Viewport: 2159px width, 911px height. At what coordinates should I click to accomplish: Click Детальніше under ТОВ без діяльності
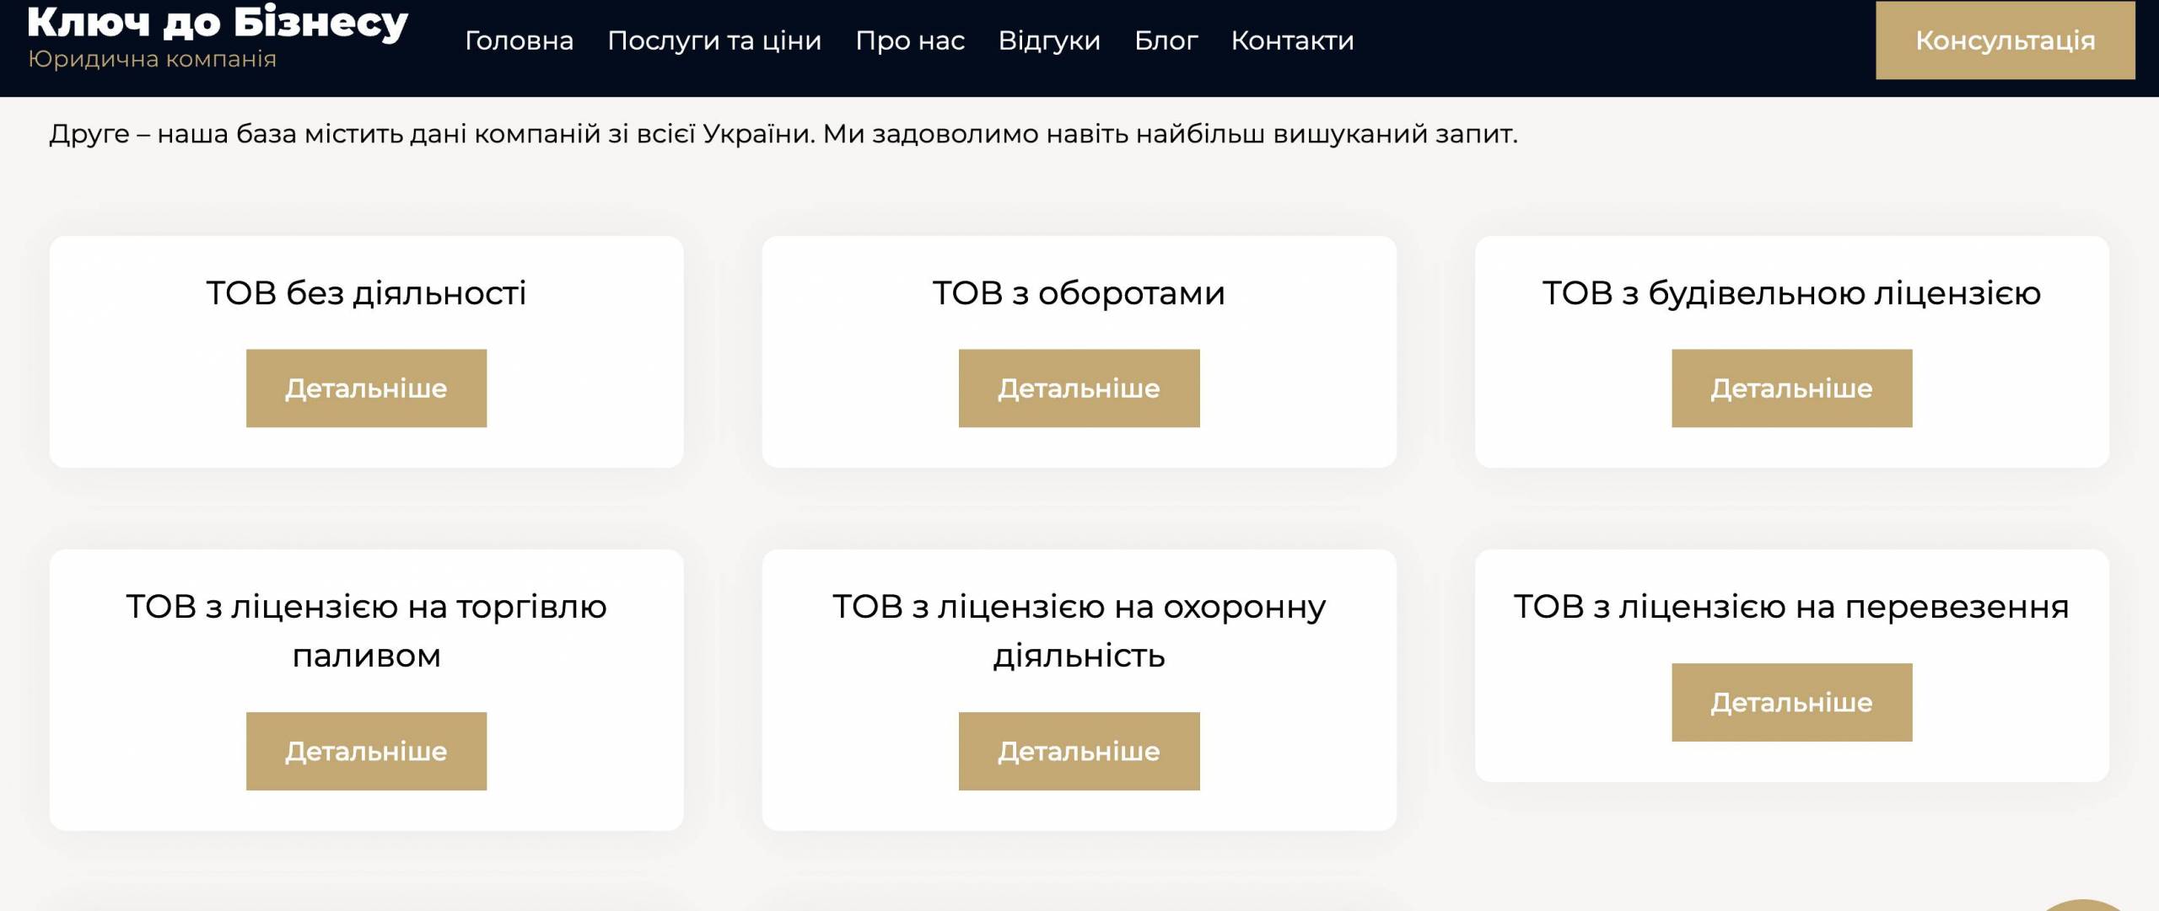pyautogui.click(x=366, y=389)
